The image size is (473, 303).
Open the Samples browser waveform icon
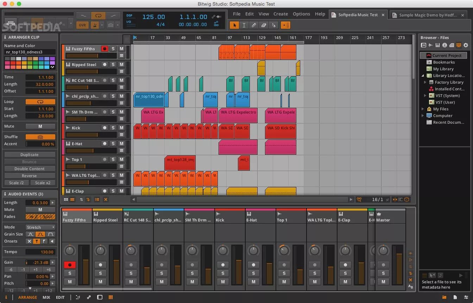coord(430,45)
